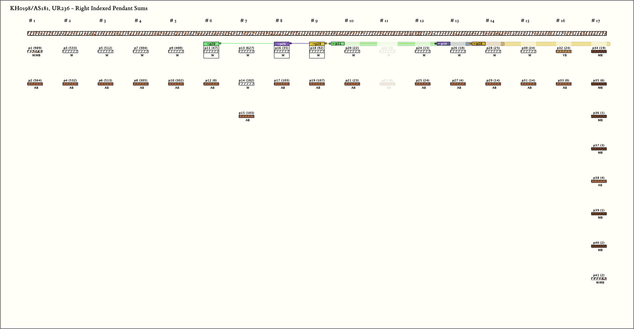Click the purple connector dot beside →p26
The image size is (634, 329).
(291, 44)
